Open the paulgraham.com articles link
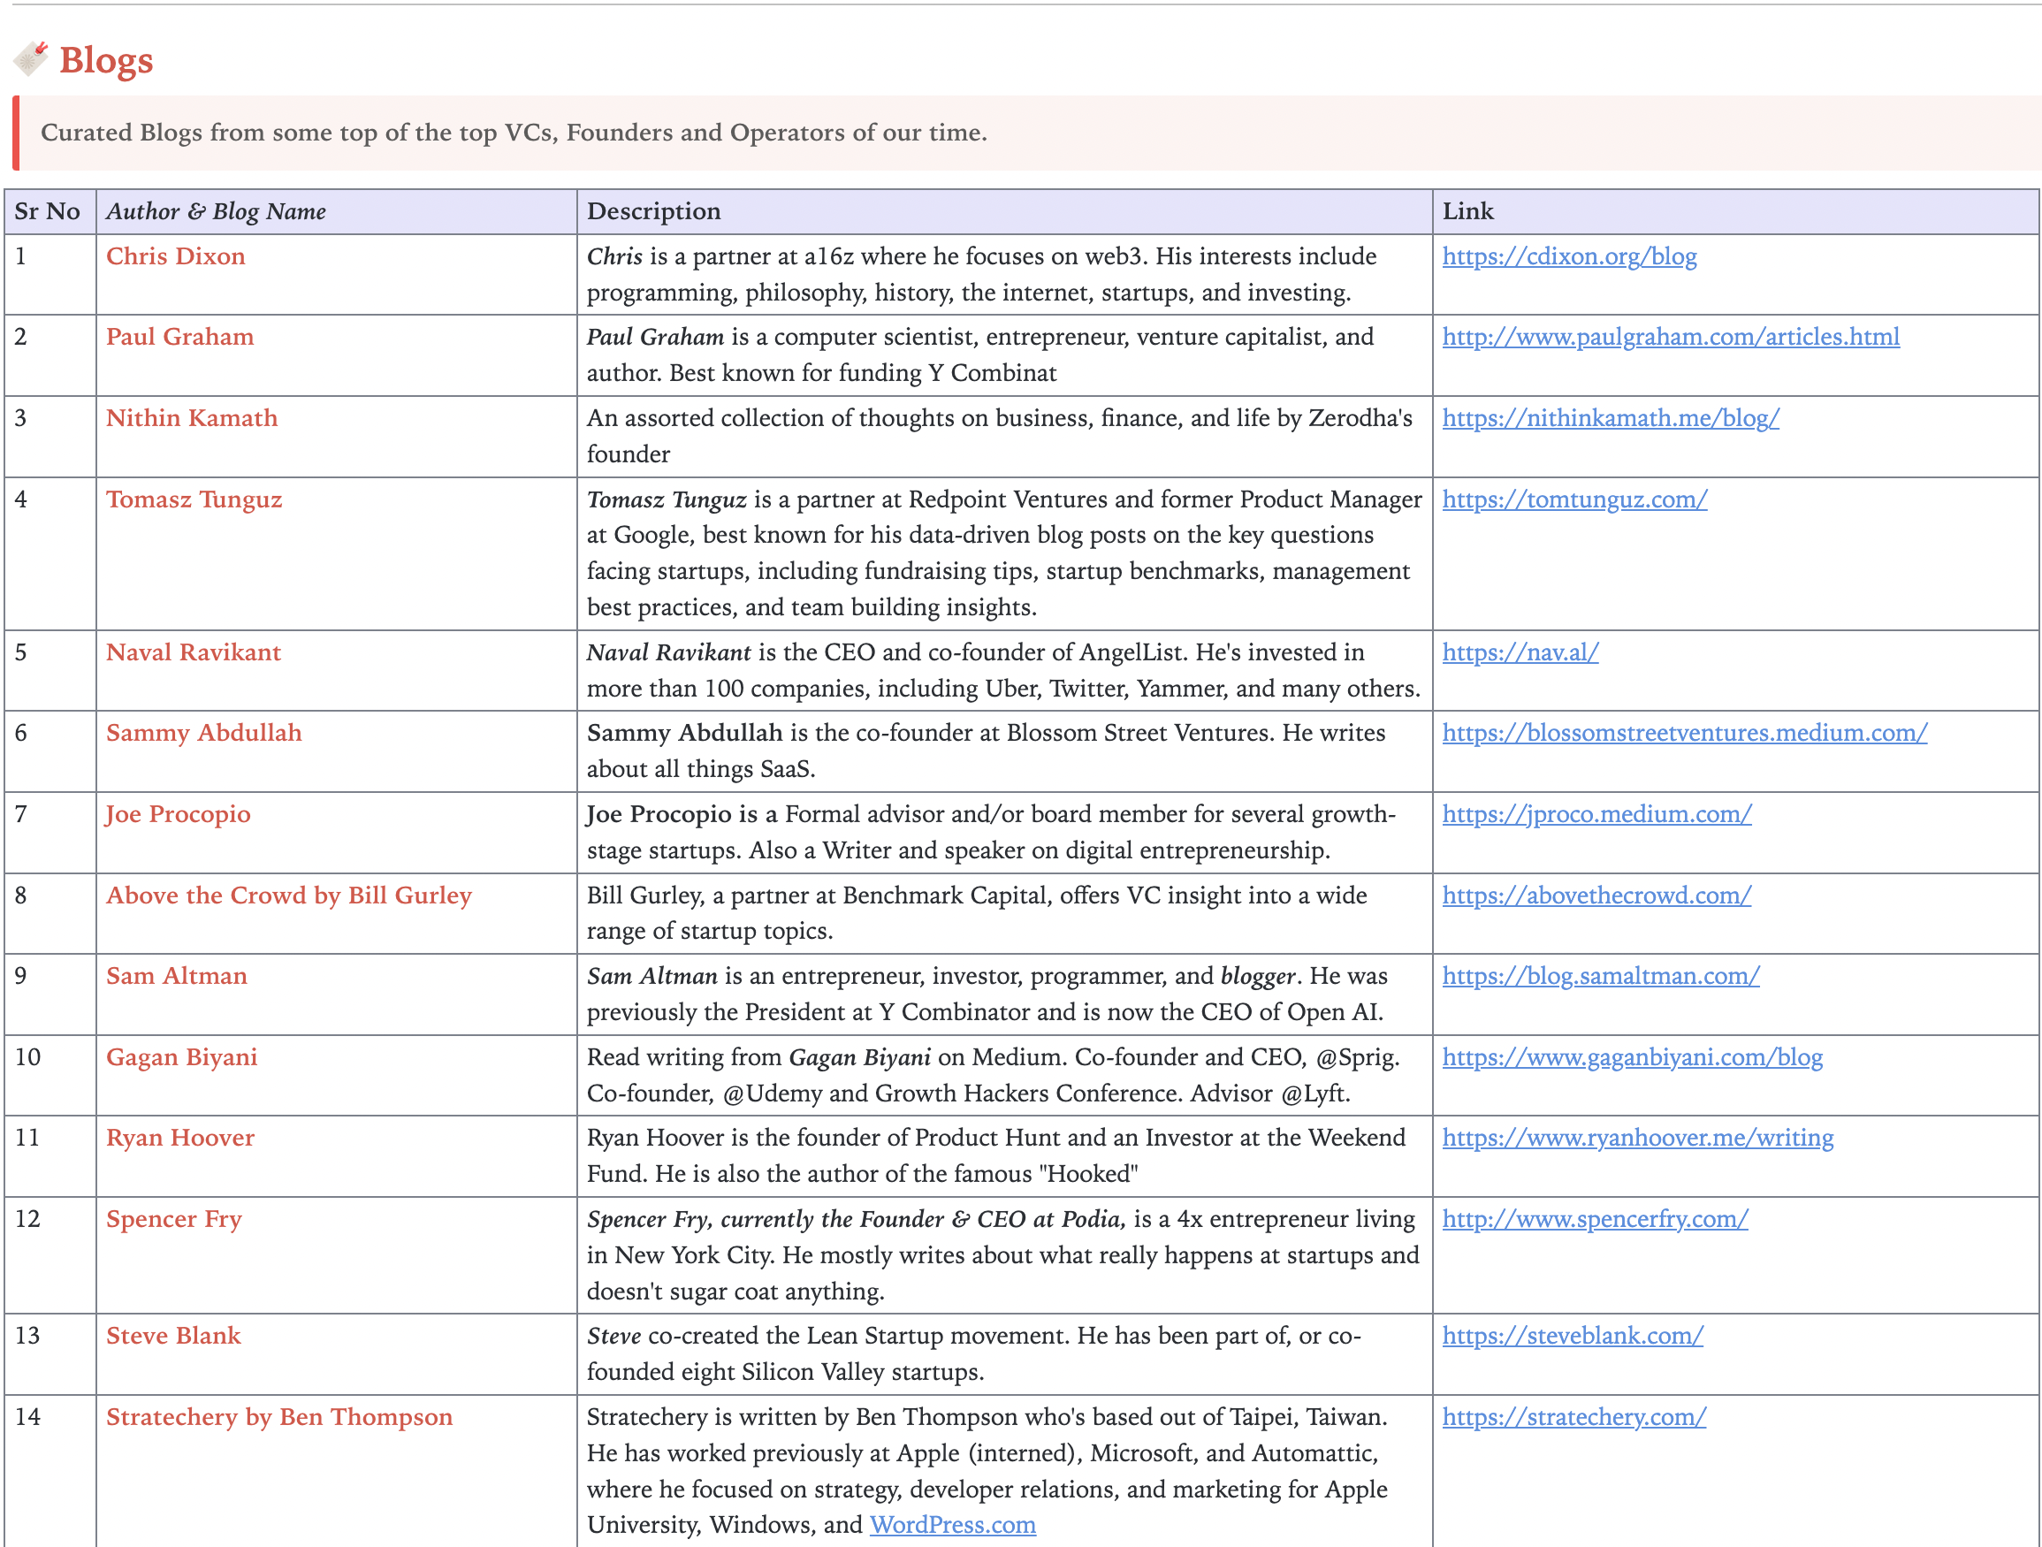The image size is (2042, 1547). pyautogui.click(x=1671, y=336)
